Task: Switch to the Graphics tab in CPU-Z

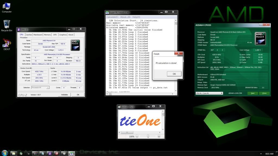Action: click(x=63, y=35)
